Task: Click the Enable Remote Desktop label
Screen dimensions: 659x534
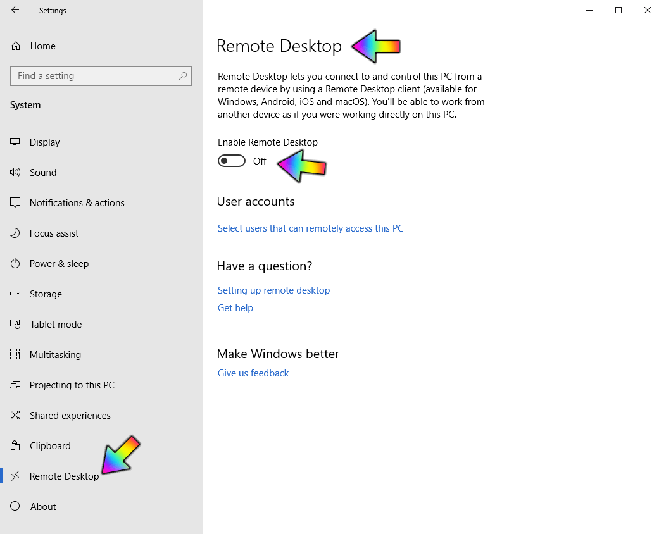Action: (268, 142)
